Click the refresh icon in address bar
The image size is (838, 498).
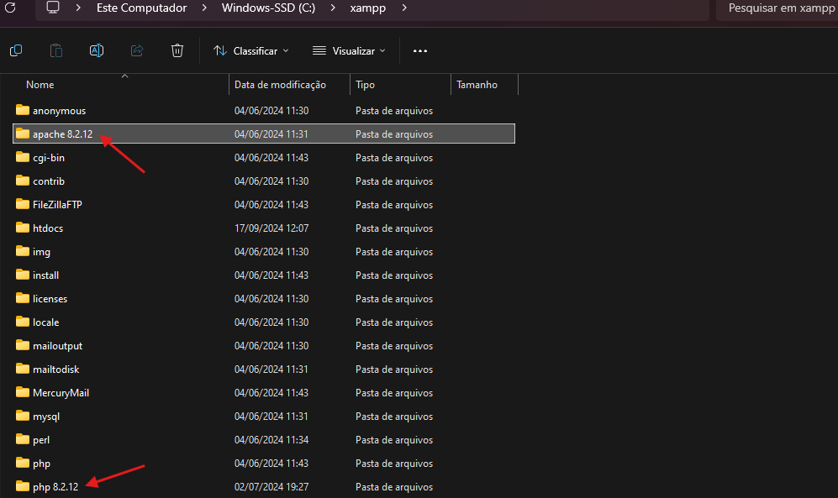tap(11, 8)
